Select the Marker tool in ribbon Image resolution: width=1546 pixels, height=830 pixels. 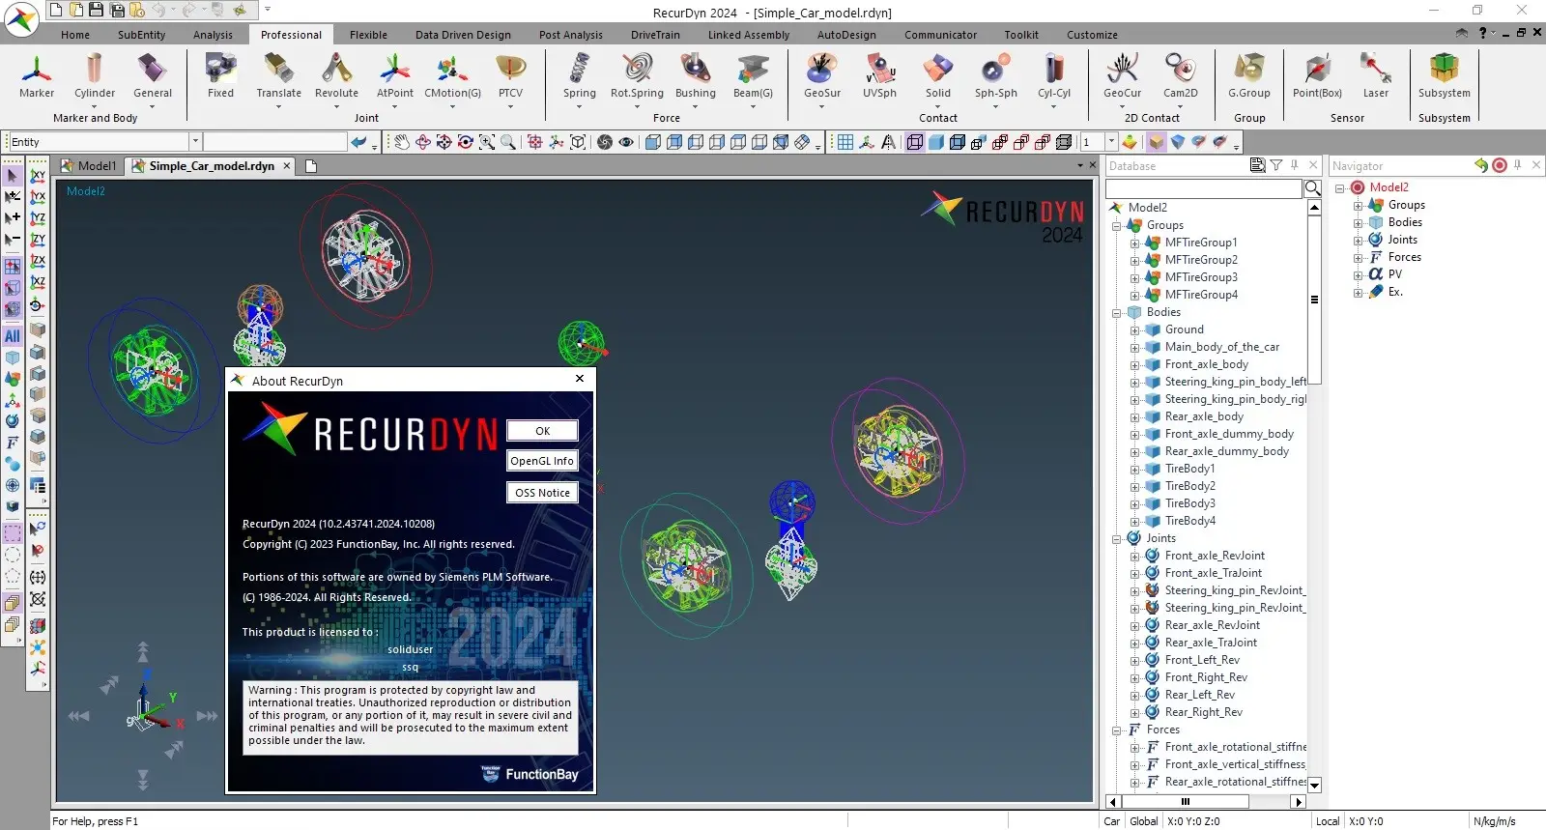click(x=37, y=76)
